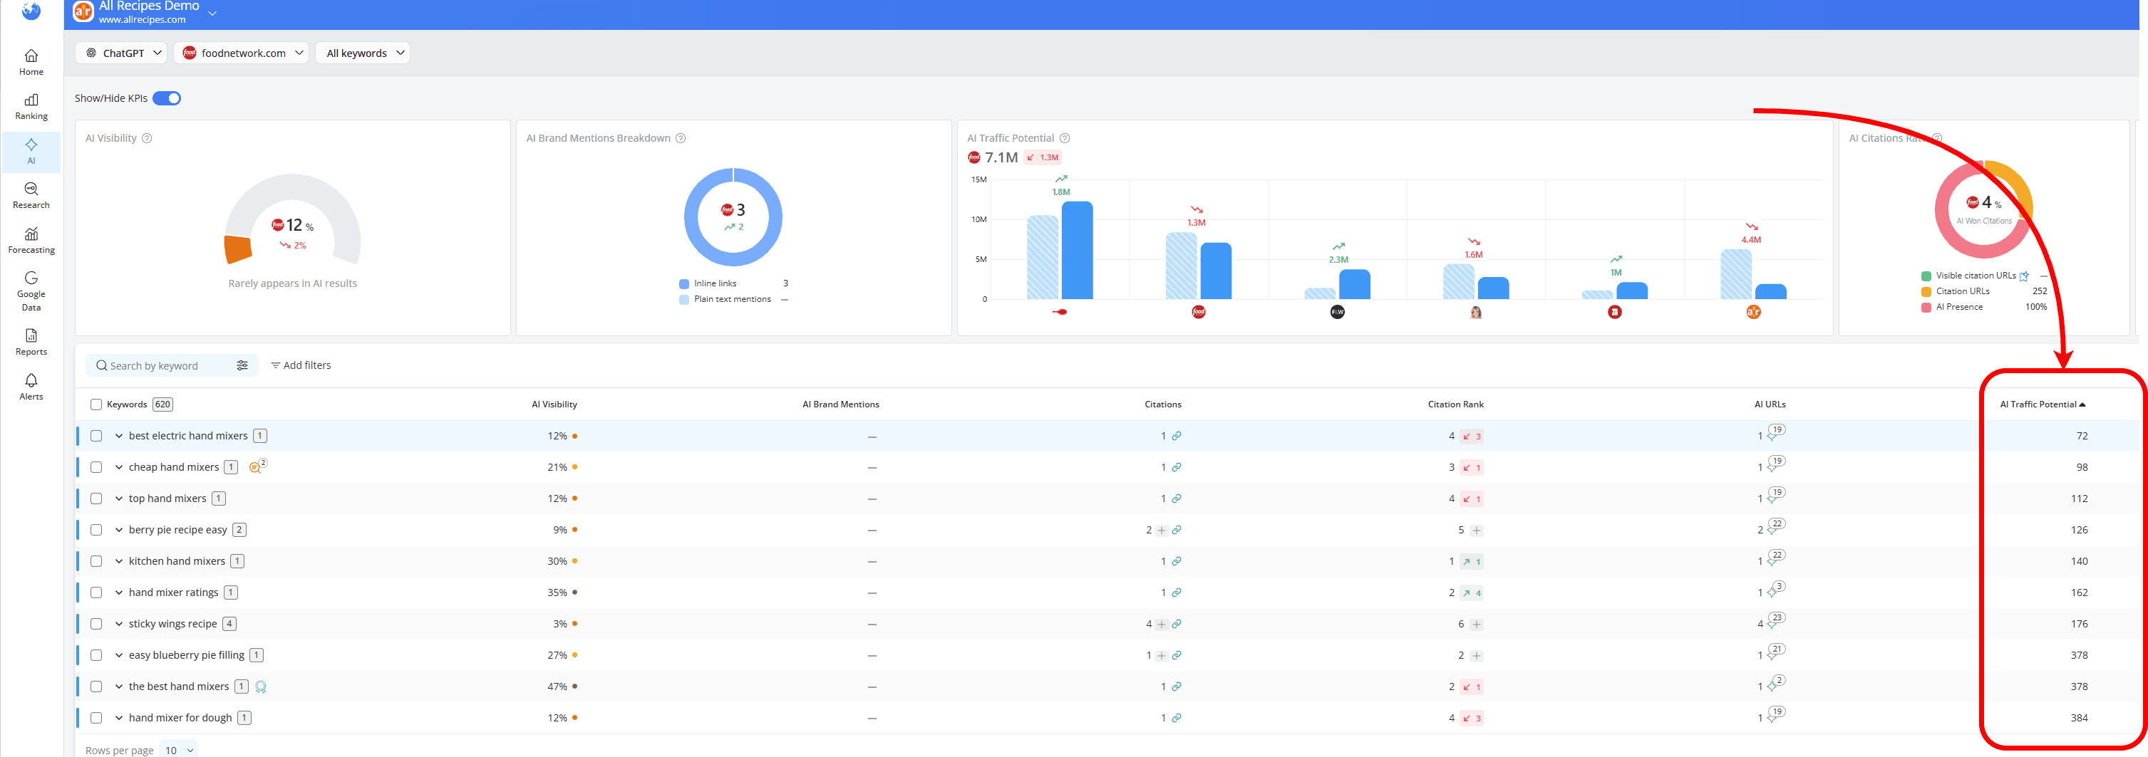The height and width of the screenshot is (757, 2148).
Task: Open Alerts from the sidebar
Action: point(31,385)
